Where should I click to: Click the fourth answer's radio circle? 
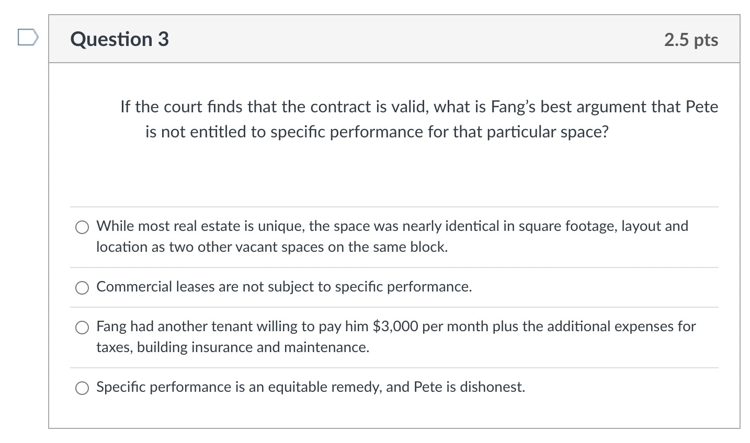pyautogui.click(x=82, y=388)
